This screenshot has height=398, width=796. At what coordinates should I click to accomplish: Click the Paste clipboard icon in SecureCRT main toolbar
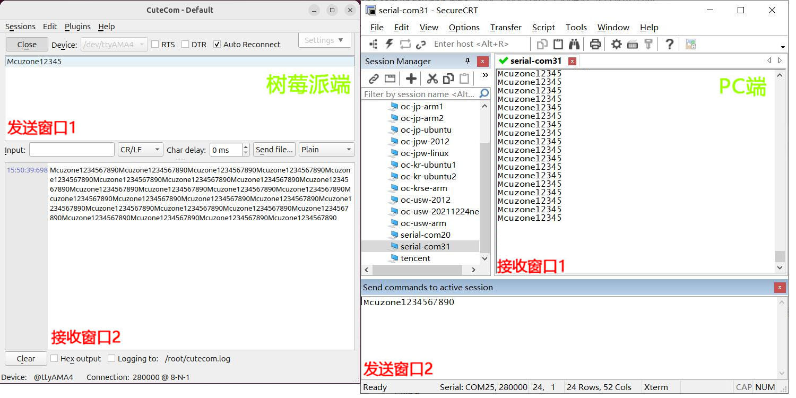point(558,44)
